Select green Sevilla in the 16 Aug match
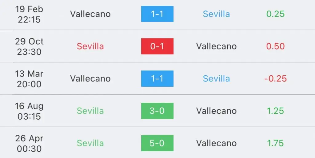Image resolution: width=315 pixels, height=158 pixels. (90, 111)
